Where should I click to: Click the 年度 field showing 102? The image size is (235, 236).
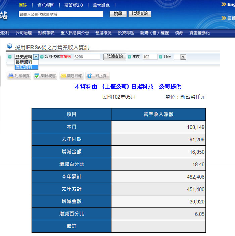(x=150, y=57)
